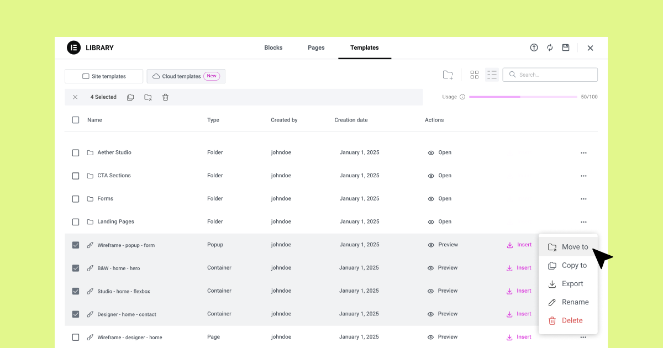Open the actions menu for CTA Sections
663x348 pixels.
tap(583, 176)
